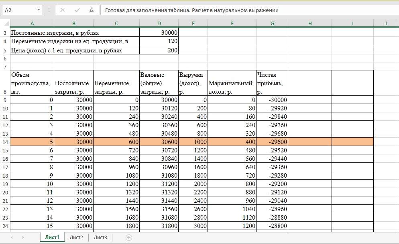Screen dimensions: 399x244
Task: Click cell with value -29040
Action: click(x=272, y=201)
